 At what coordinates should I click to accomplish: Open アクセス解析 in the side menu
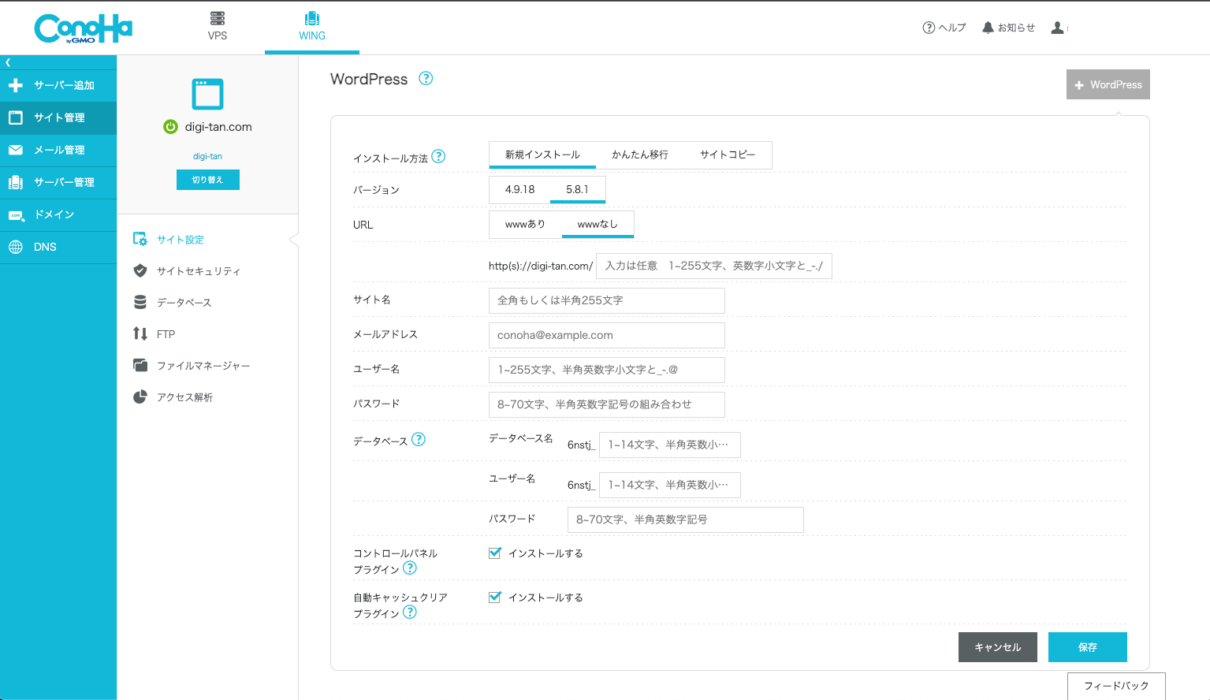[x=184, y=397]
